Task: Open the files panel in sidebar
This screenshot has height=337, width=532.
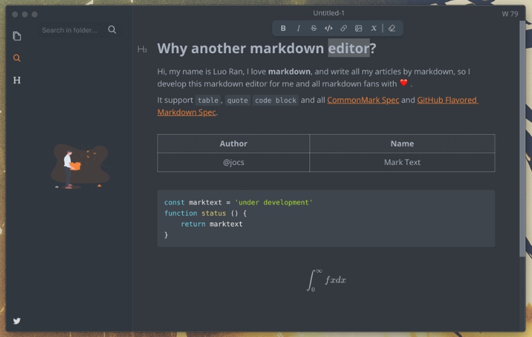Action: 17,36
